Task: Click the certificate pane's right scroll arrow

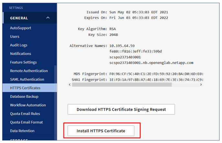Action: [x=201, y=85]
